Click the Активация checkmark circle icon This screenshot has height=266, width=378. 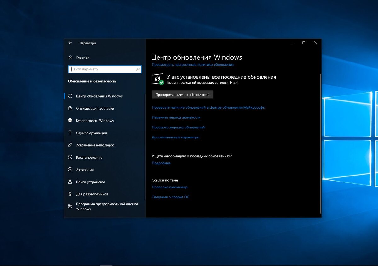70,170
